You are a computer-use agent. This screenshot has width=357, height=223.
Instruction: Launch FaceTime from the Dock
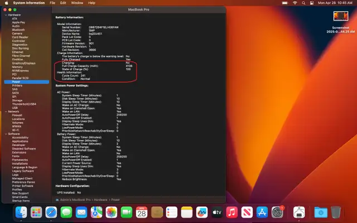pyautogui.click(x=127, y=212)
